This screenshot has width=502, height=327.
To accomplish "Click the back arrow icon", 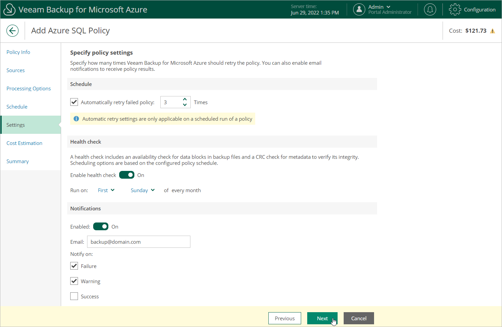I will tap(12, 31).
